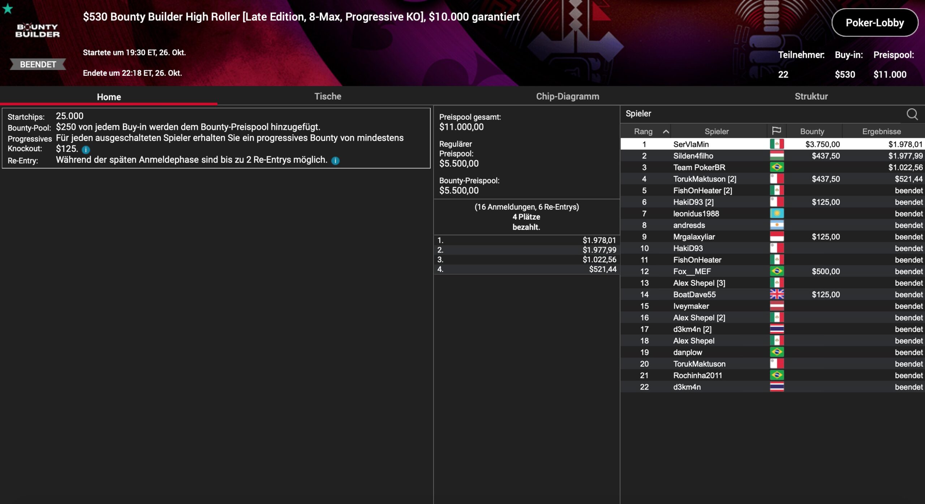Select player Silden4filho in list
This screenshot has width=925, height=504.
693,156
